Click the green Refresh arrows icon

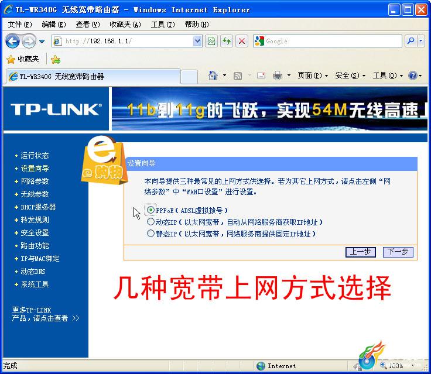coord(227,41)
